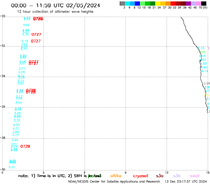
Task: Click the wave height value 5.01
Action: [x=12, y=167]
